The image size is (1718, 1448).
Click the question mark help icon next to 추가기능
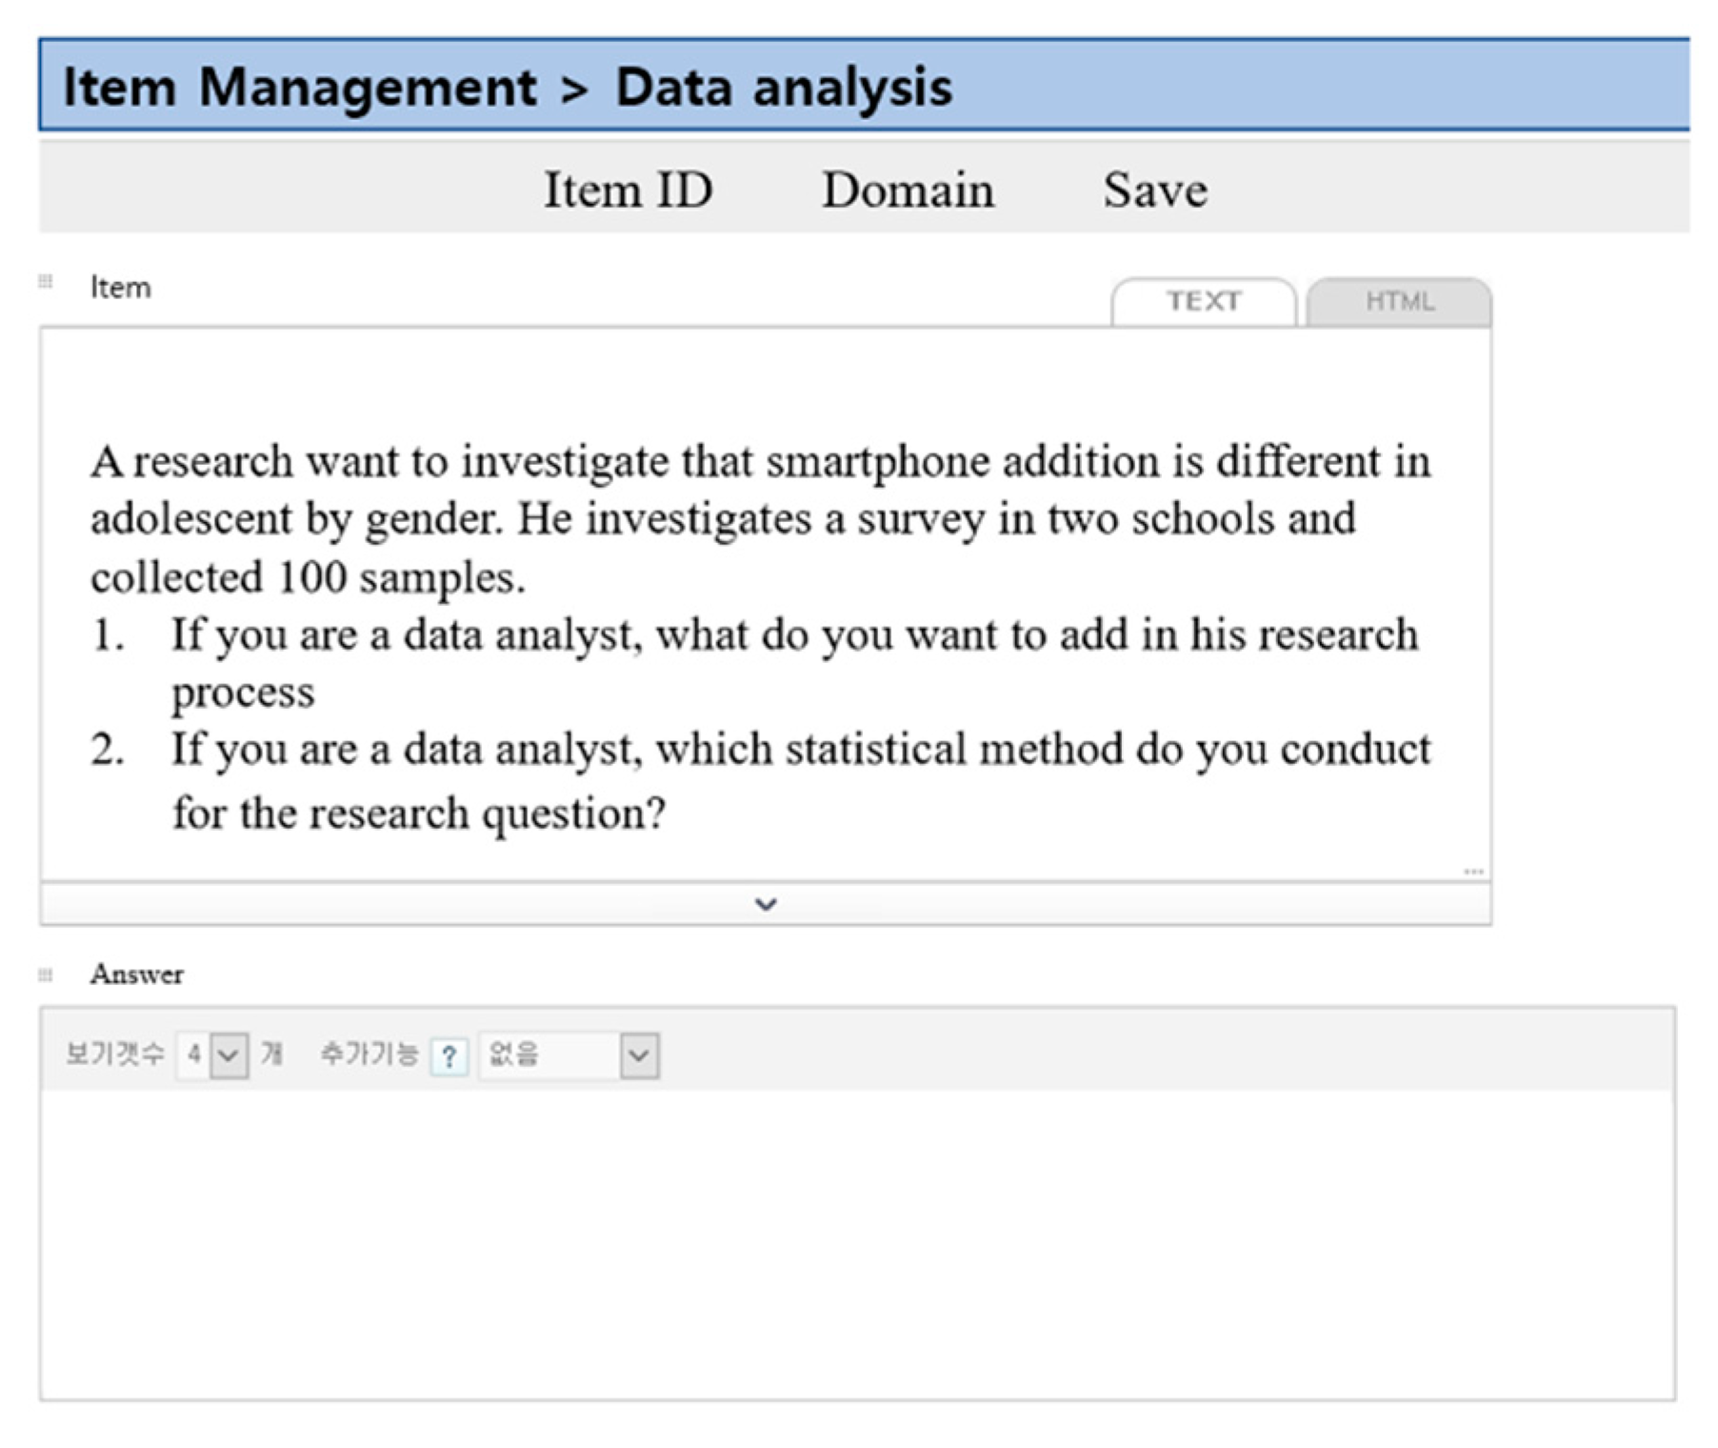449,1056
